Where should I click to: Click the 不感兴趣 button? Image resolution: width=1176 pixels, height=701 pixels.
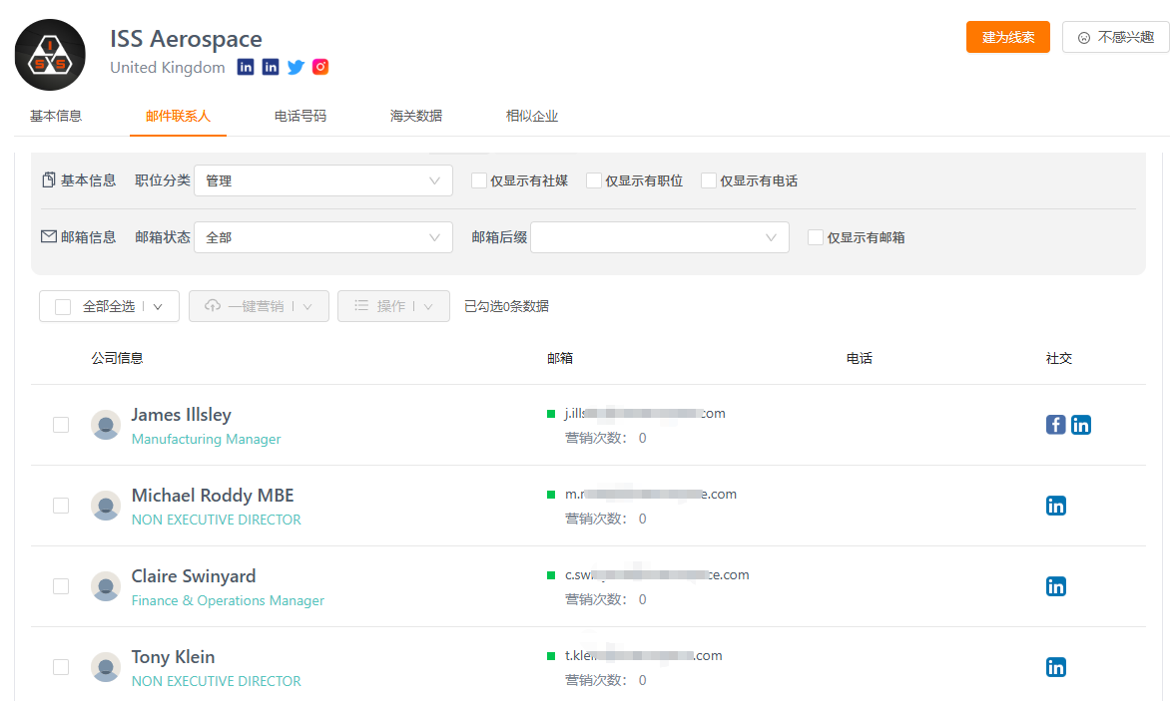coord(1115,37)
